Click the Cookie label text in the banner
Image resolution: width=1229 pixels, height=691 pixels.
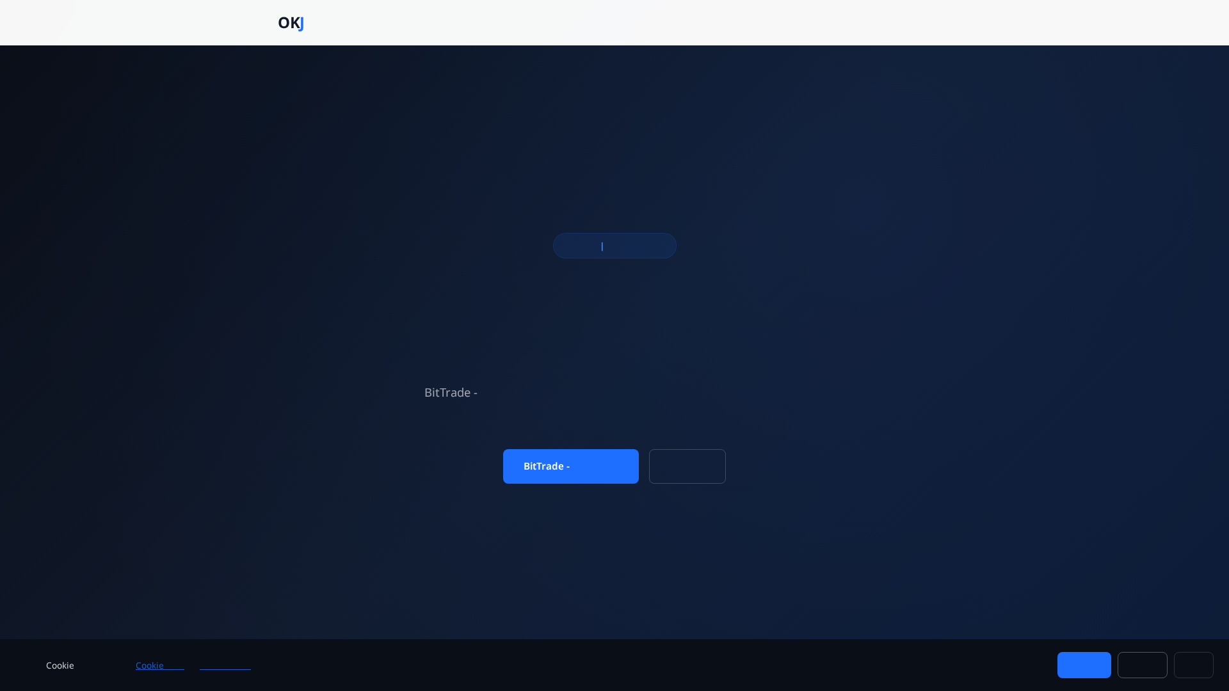point(60,665)
